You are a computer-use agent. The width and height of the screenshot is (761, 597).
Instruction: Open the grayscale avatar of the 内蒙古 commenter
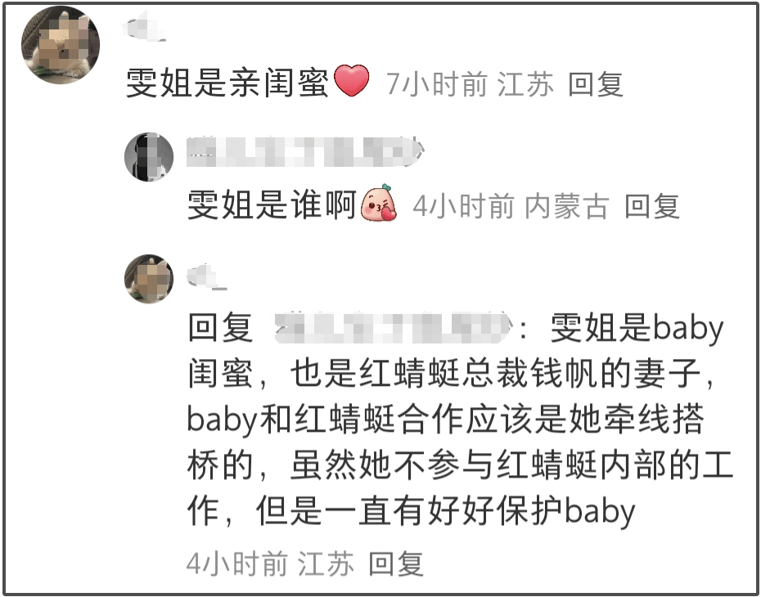click(149, 157)
